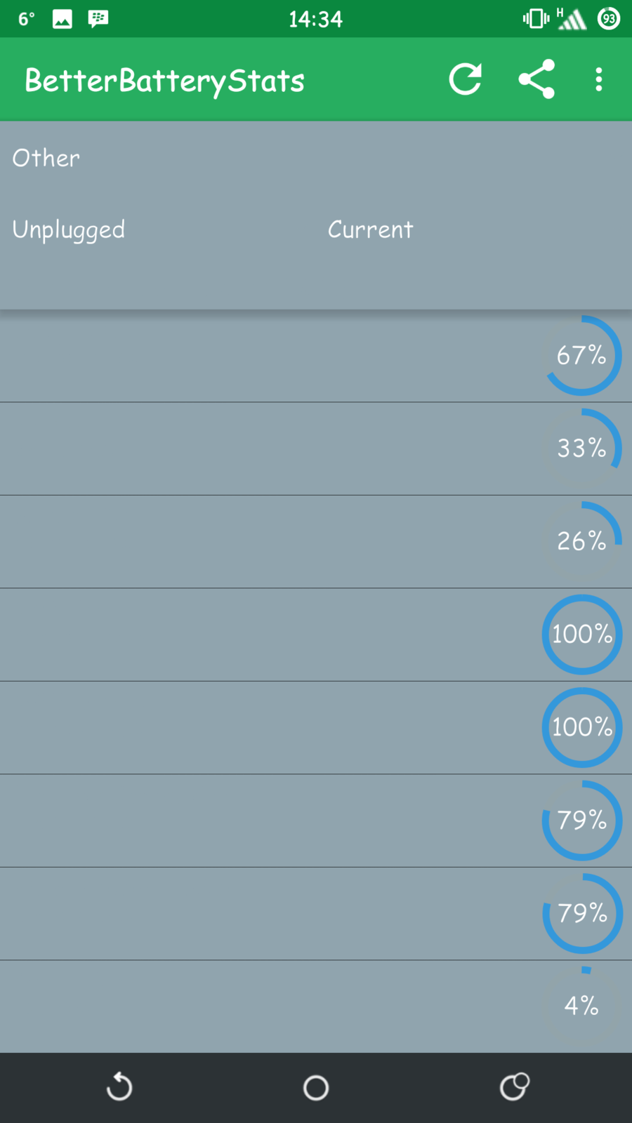632x1123 pixels.
Task: Tap the second 100% circular gauge
Action: (x=581, y=727)
